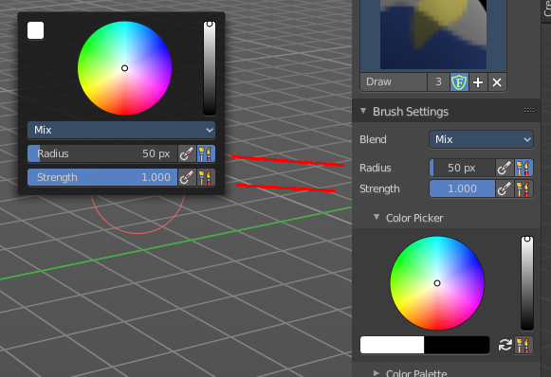Image resolution: width=551 pixels, height=377 pixels.
Task: Open the Mix blend dropdown in popup
Action: (x=121, y=130)
